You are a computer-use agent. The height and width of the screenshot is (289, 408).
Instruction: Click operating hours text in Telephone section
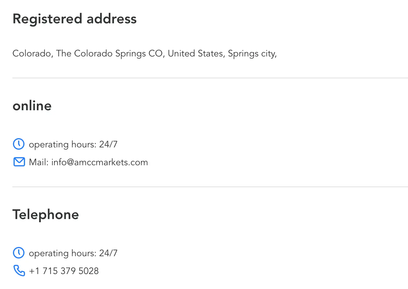pyautogui.click(x=63, y=253)
